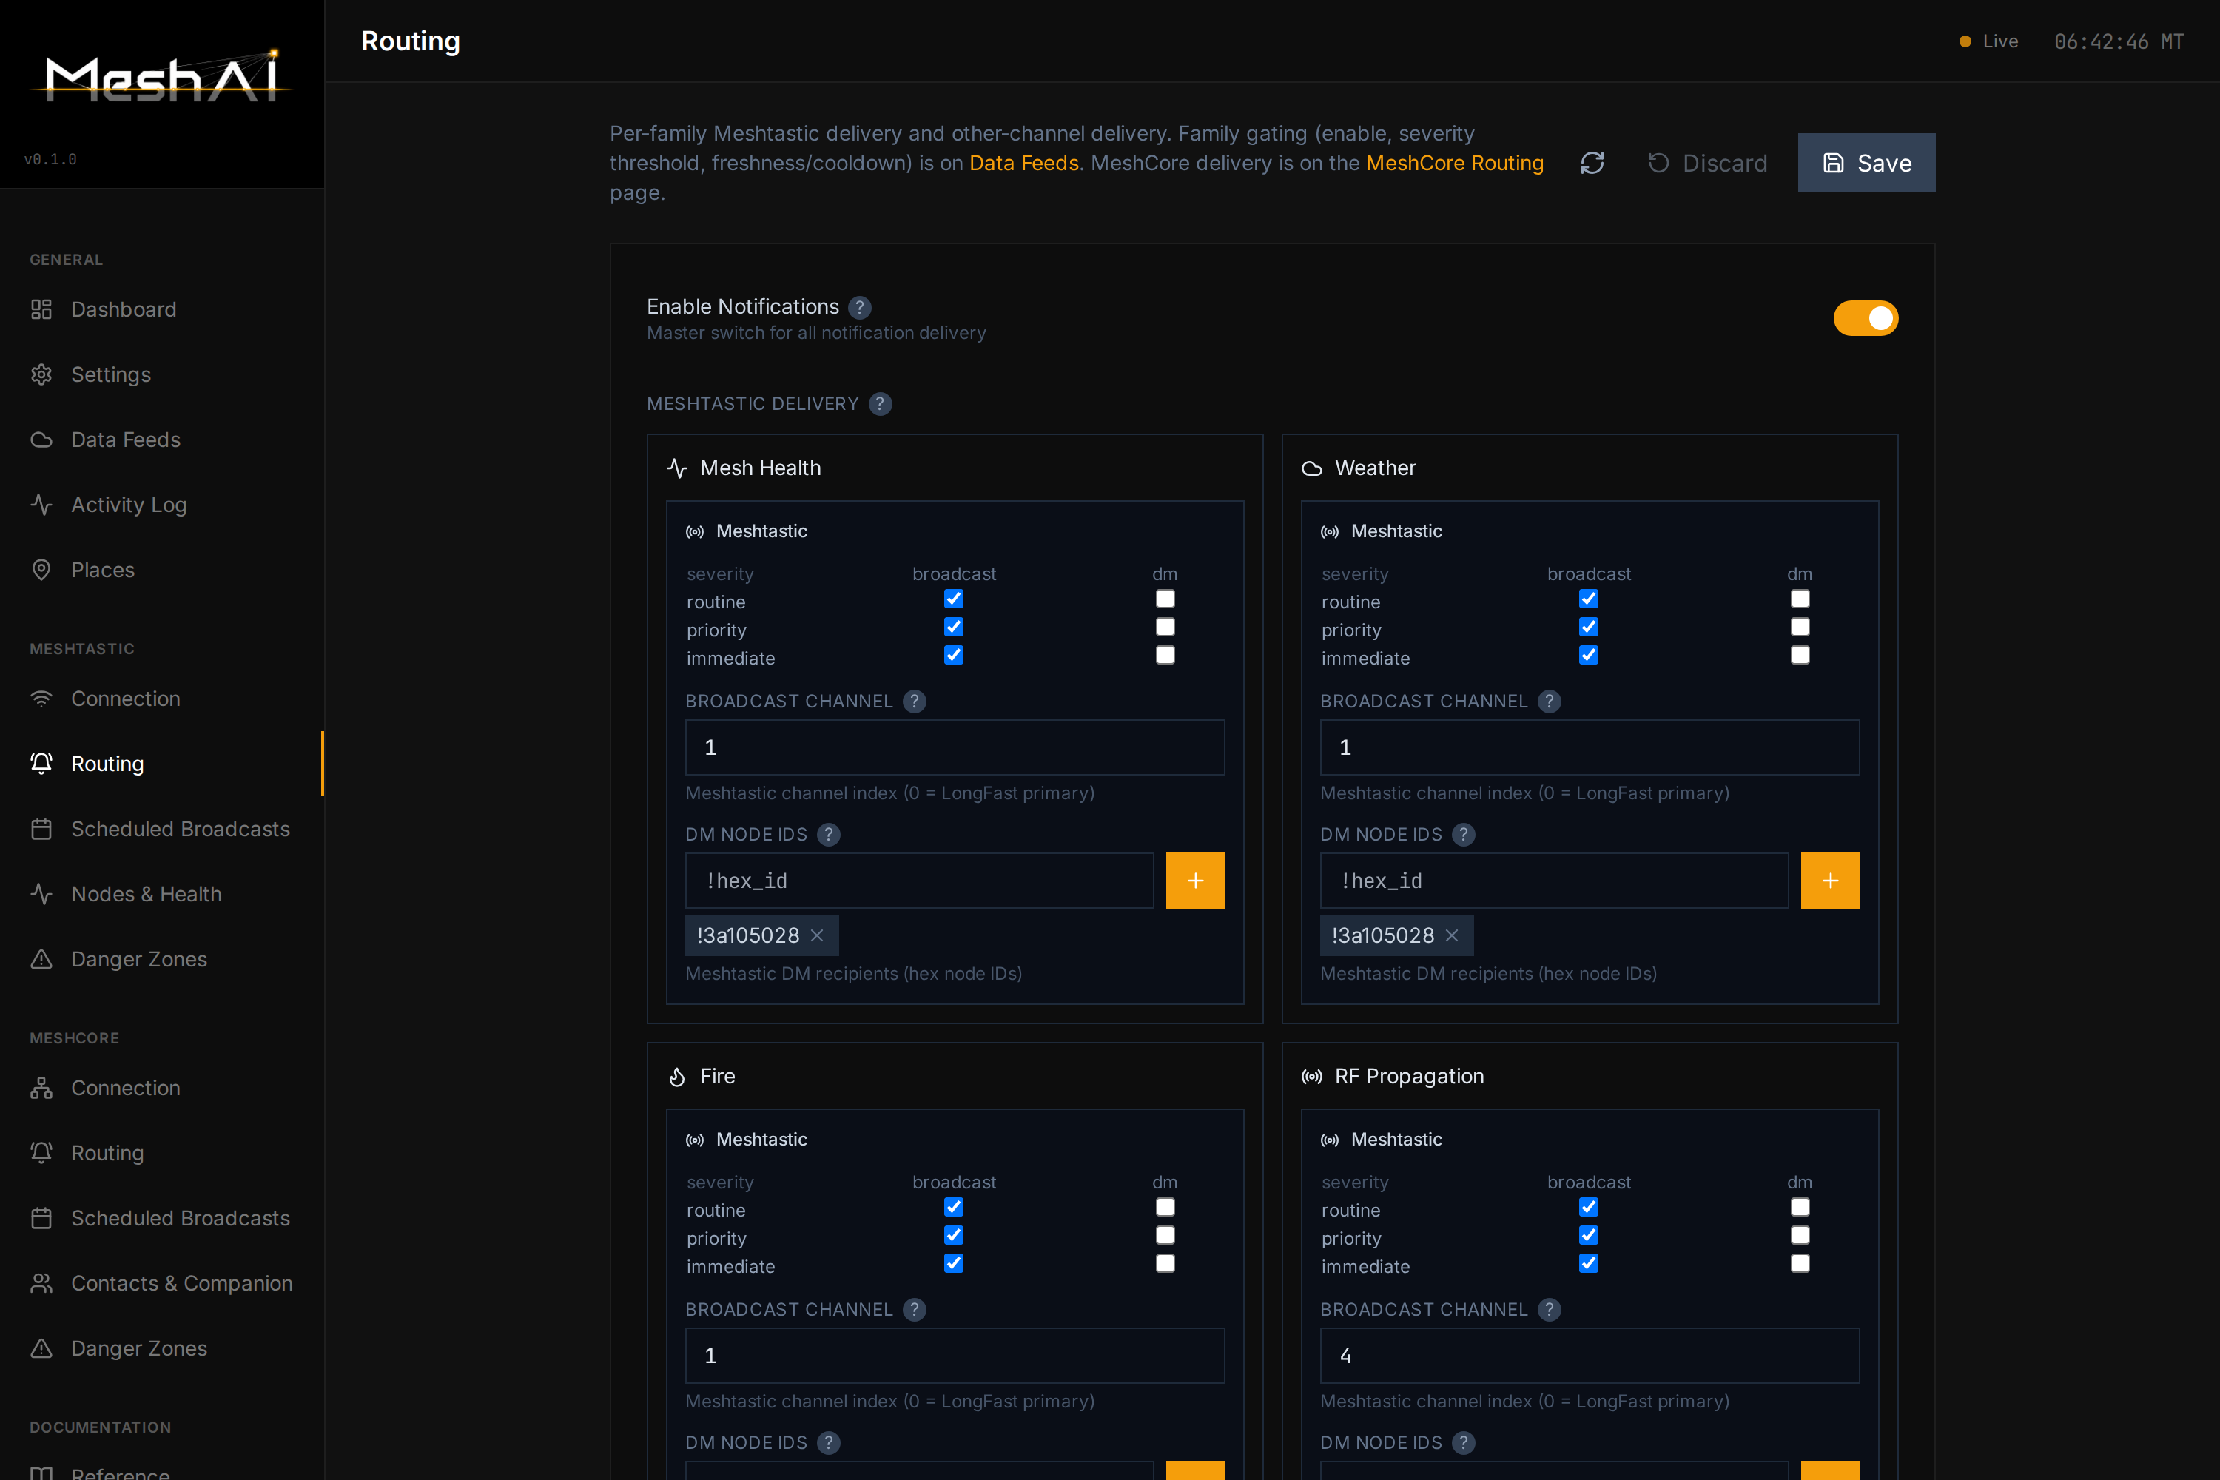Click the MeshCore Connection network icon
This screenshot has width=2220, height=1480.
click(41, 1089)
